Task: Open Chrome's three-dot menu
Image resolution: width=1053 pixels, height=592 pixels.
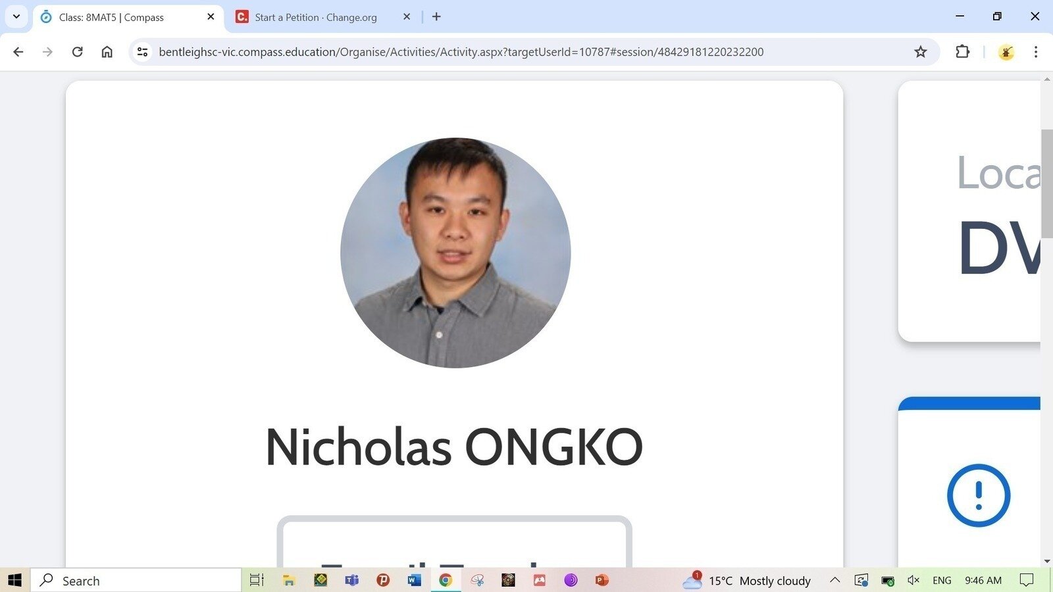Action: click(x=1037, y=52)
